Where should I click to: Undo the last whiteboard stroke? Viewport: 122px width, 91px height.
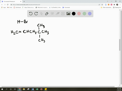click(x=31, y=14)
